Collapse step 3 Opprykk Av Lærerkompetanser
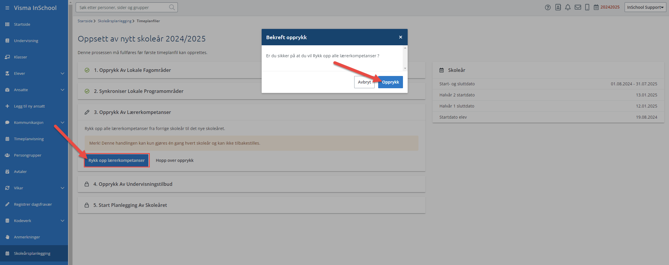This screenshot has height=265, width=669. click(251, 112)
